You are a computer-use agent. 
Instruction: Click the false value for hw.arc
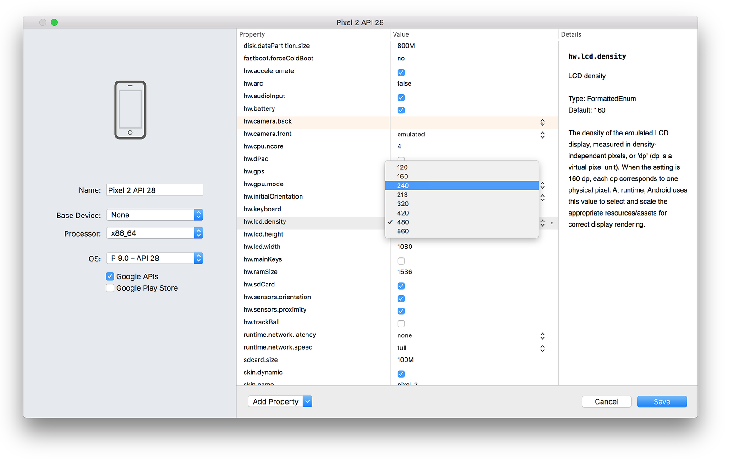(404, 83)
